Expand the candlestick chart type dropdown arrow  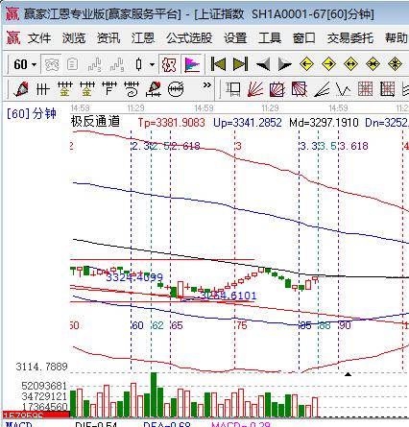coord(153,64)
